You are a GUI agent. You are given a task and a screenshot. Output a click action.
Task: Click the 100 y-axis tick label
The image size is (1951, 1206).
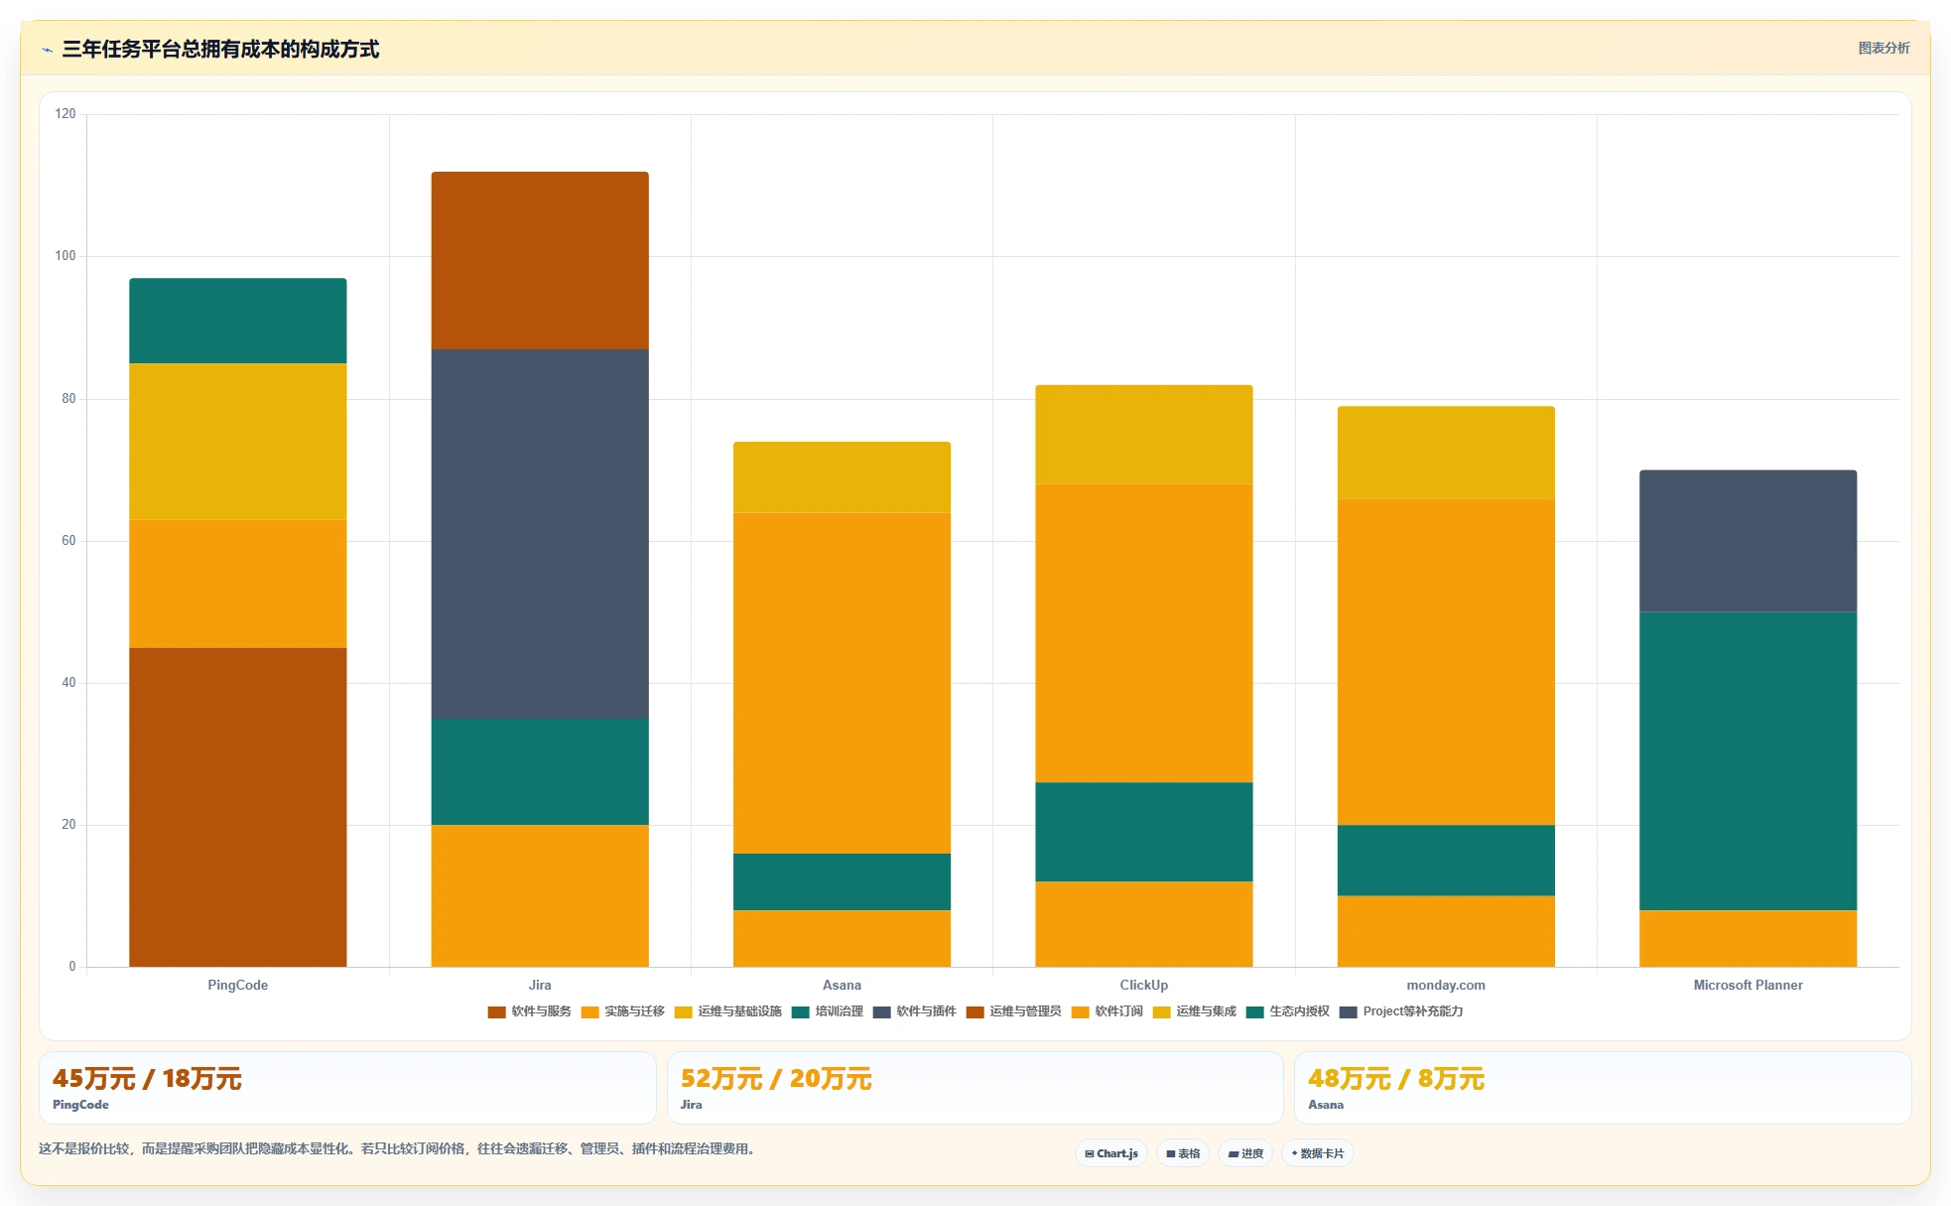(65, 256)
